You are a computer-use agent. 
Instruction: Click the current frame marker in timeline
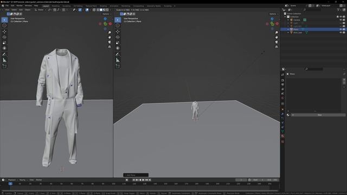pos(10,184)
